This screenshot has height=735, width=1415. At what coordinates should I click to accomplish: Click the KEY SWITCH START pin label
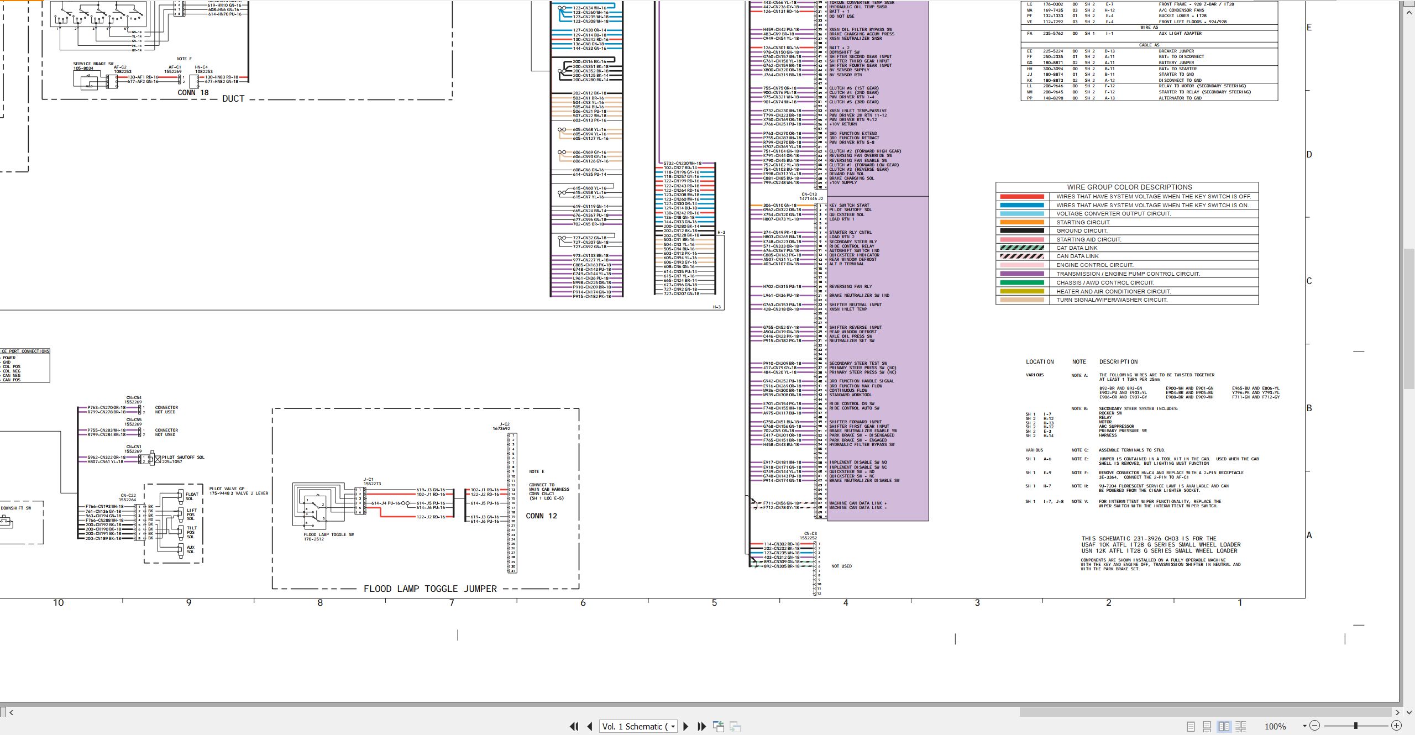pos(849,205)
